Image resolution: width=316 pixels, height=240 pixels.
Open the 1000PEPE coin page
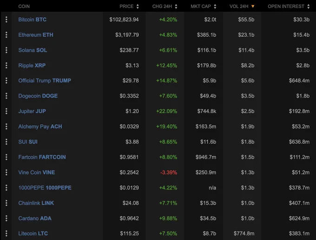(45, 188)
